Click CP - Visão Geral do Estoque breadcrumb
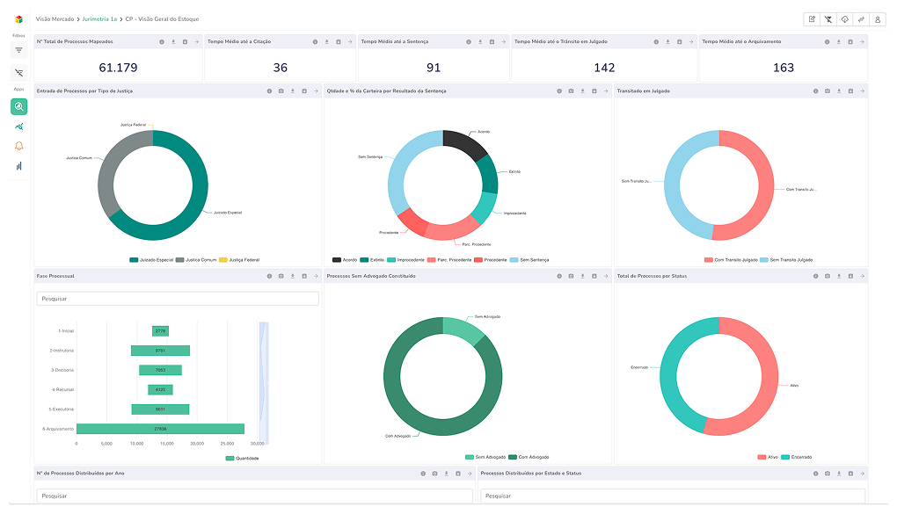The image size is (897, 514). (x=163, y=19)
